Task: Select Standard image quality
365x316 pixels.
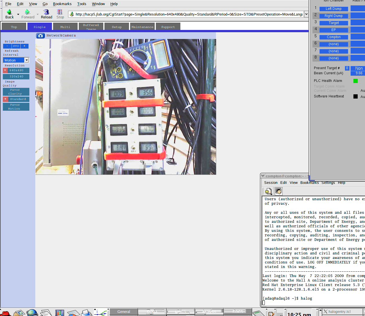Action: point(16,99)
